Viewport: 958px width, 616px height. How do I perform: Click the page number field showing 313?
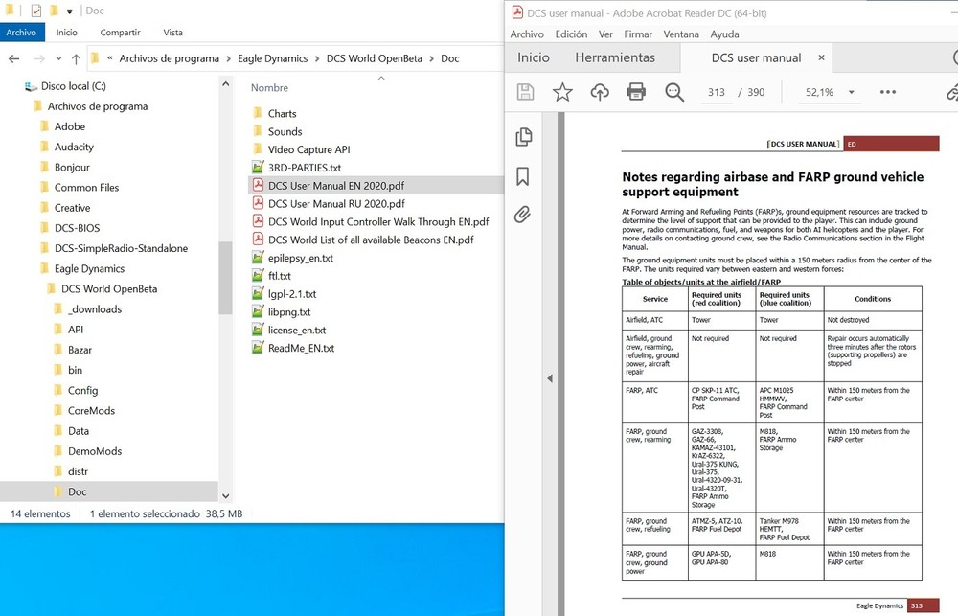pyautogui.click(x=716, y=92)
